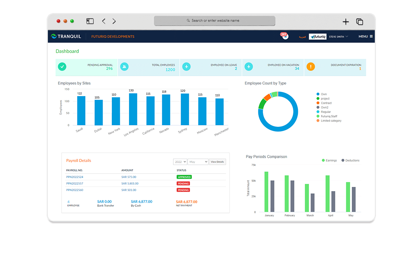This screenshot has height=270, width=402.
Task: Click the View Details button
Action: 217,162
